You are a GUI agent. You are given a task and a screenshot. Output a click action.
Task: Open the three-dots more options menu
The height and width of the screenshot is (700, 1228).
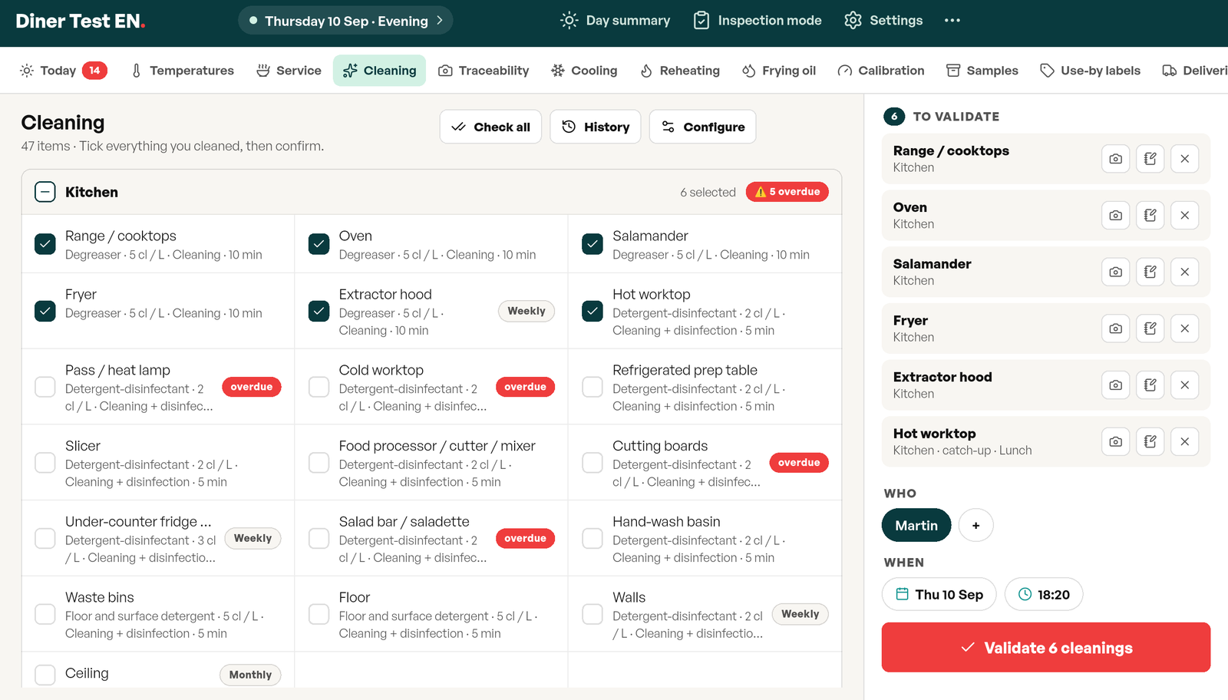click(x=952, y=21)
